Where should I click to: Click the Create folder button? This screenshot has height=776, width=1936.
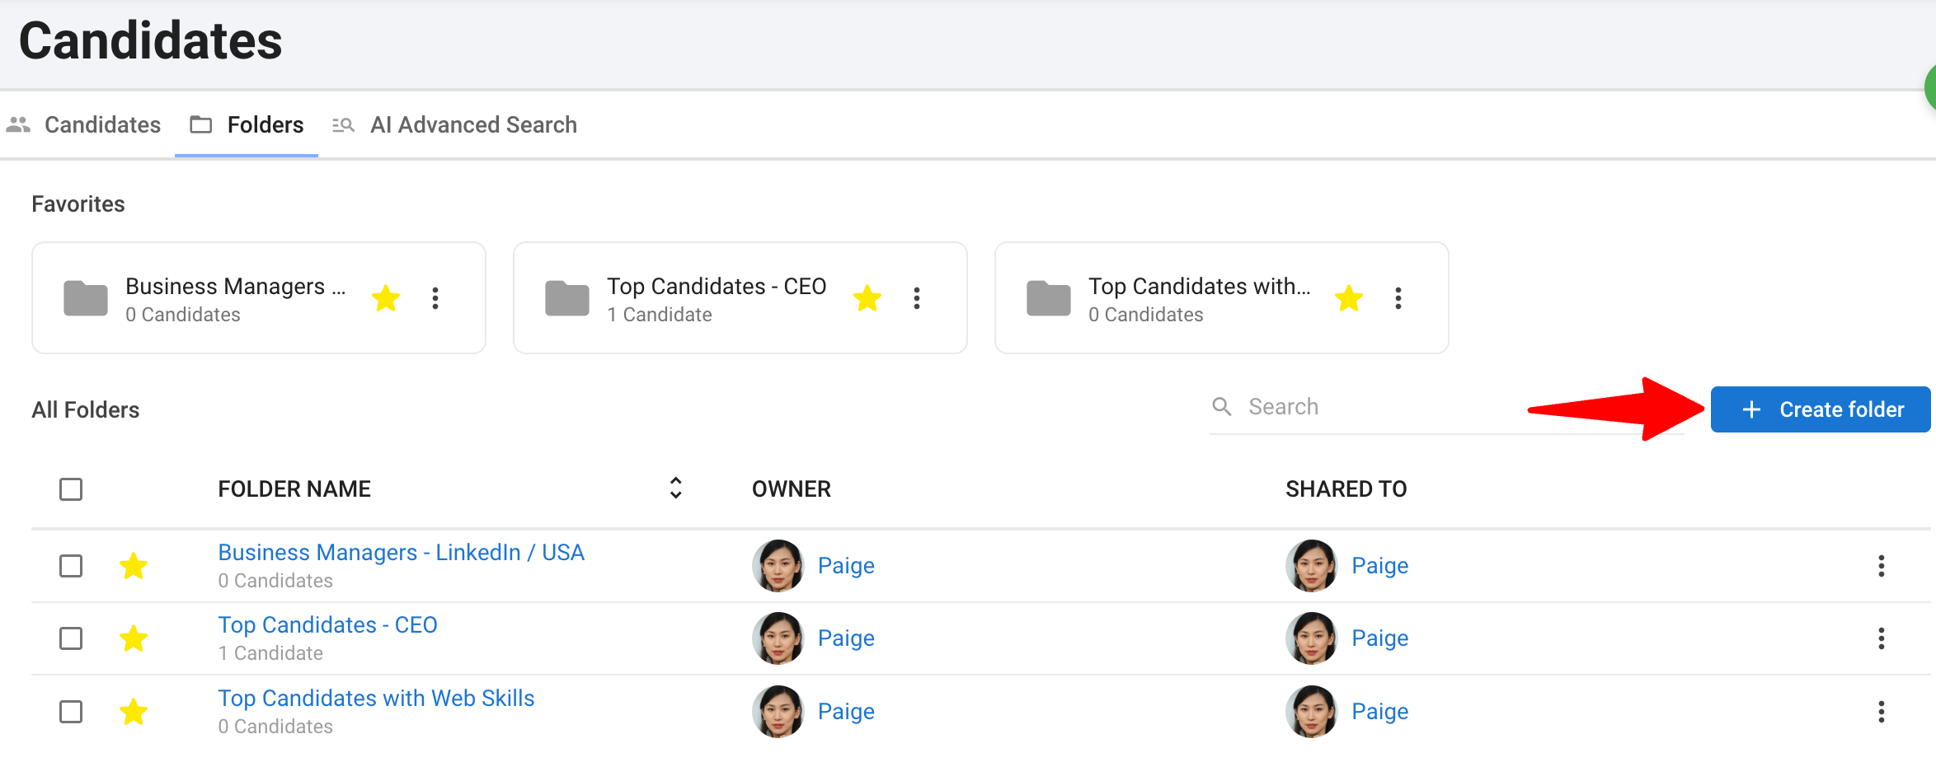[x=1821, y=409]
